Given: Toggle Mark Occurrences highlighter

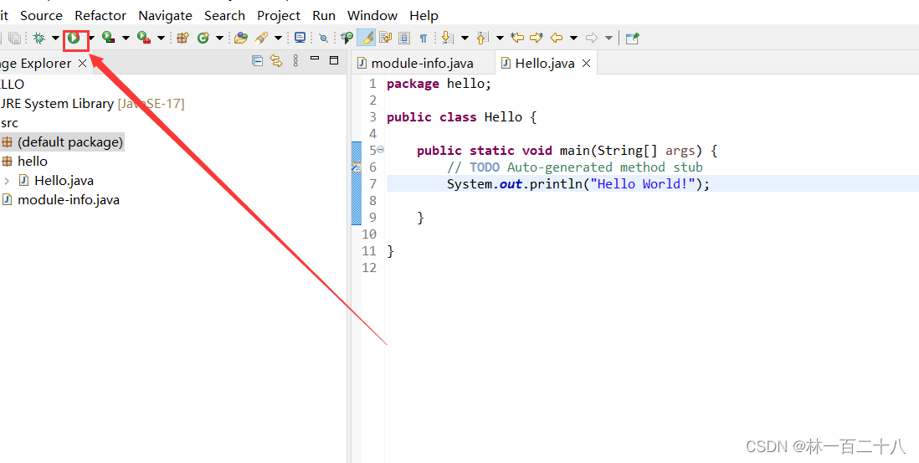Looking at the screenshot, I should 367,39.
